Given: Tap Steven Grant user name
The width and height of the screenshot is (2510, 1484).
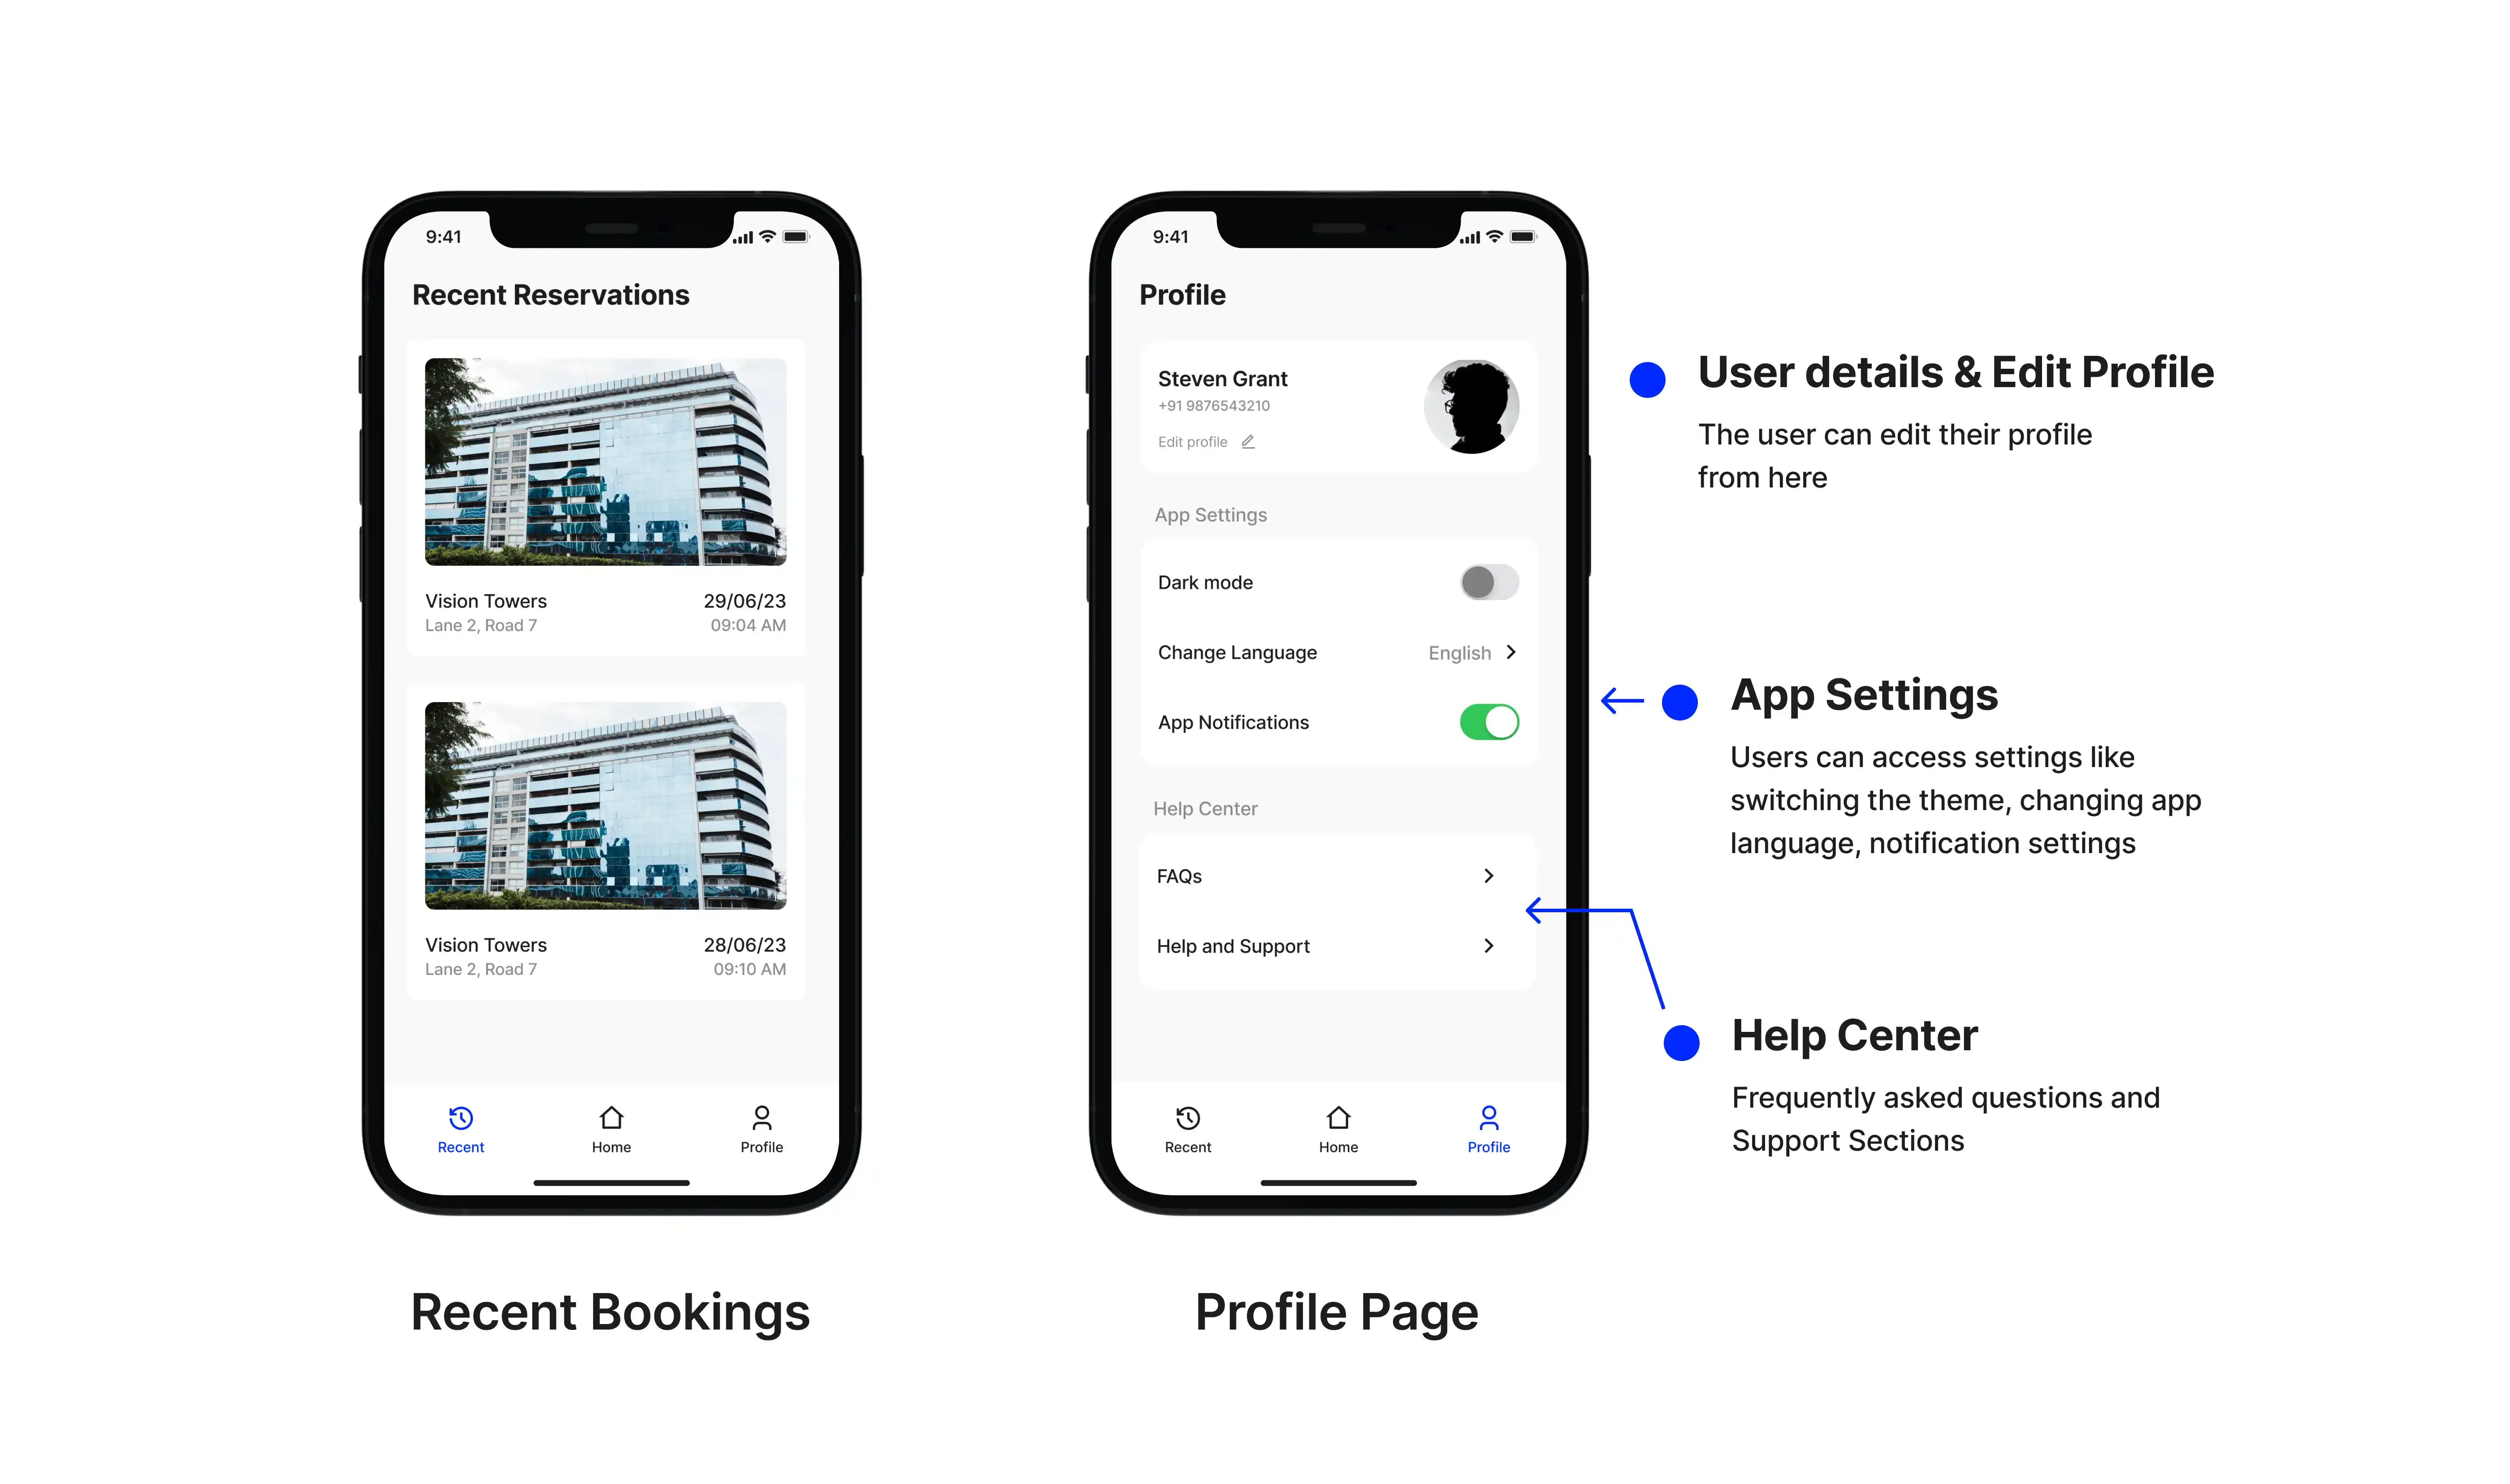Looking at the screenshot, I should [1224, 376].
